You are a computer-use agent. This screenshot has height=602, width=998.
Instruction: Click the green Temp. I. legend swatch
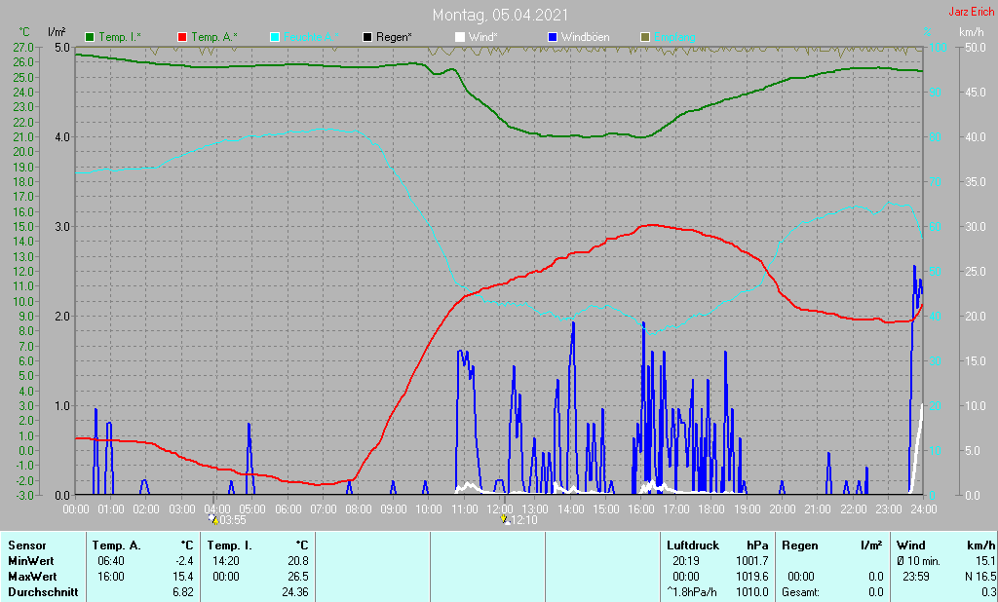click(x=91, y=37)
